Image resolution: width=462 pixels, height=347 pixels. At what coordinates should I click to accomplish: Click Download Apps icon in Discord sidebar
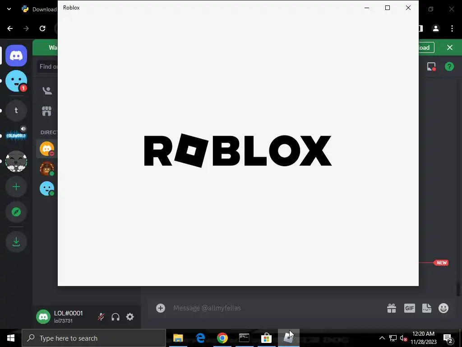[16, 242]
